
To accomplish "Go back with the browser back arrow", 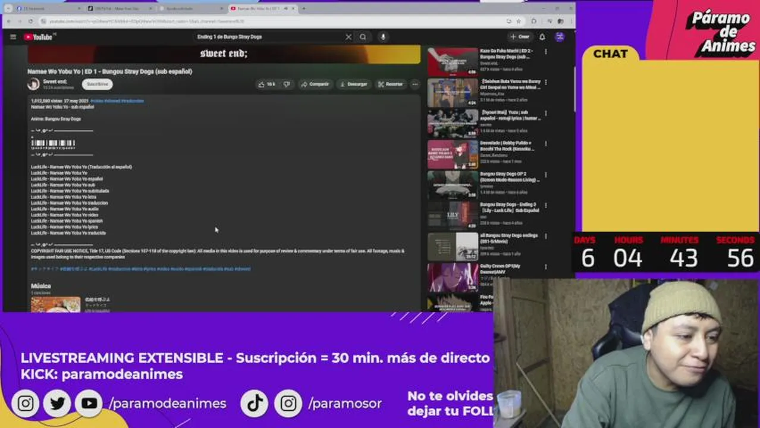I will point(9,21).
